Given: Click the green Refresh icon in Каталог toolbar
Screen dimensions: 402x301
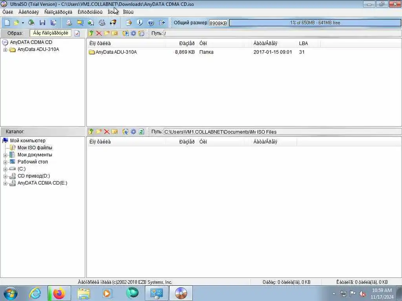Looking at the screenshot, I should click(141, 132).
